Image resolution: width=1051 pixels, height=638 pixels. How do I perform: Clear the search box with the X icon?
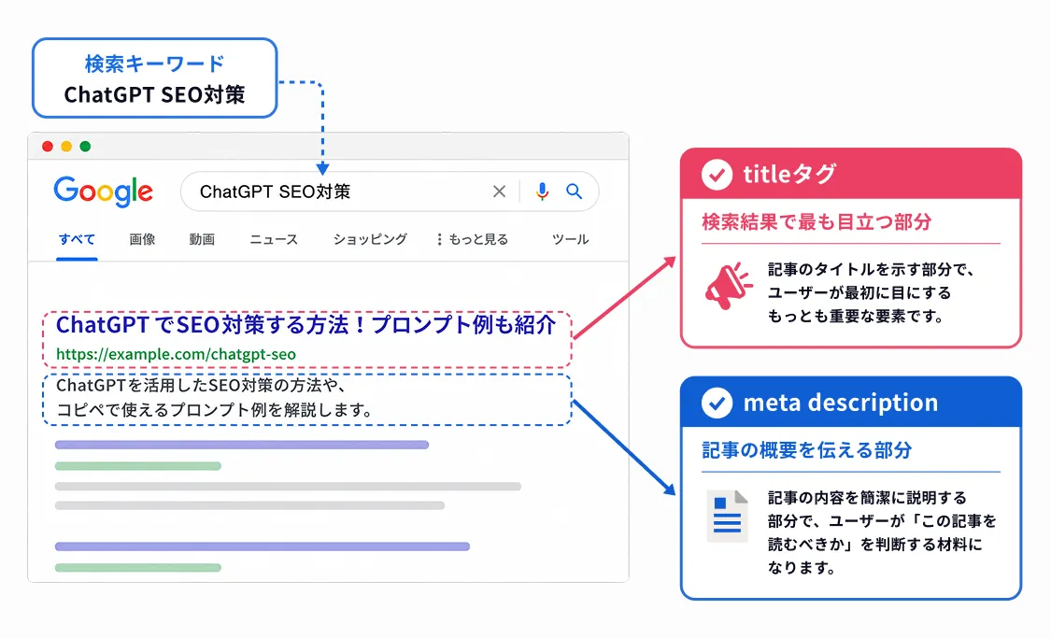(x=500, y=191)
